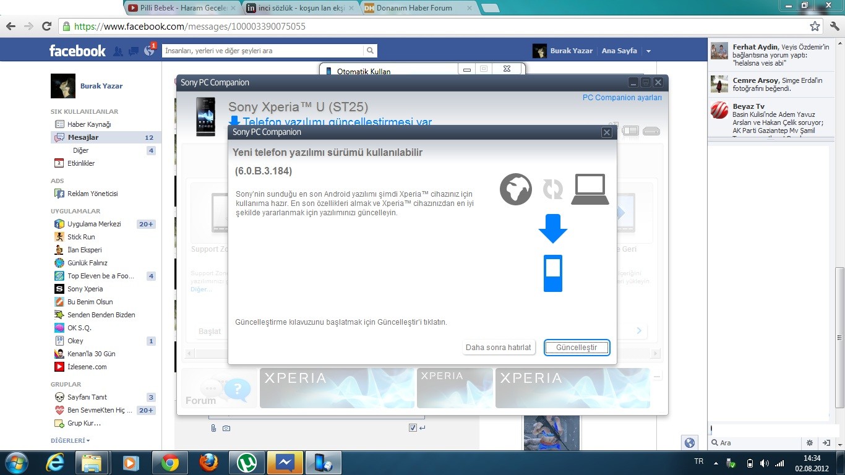Launch the Stick Run app
The width and height of the screenshot is (845, 475).
click(x=81, y=237)
